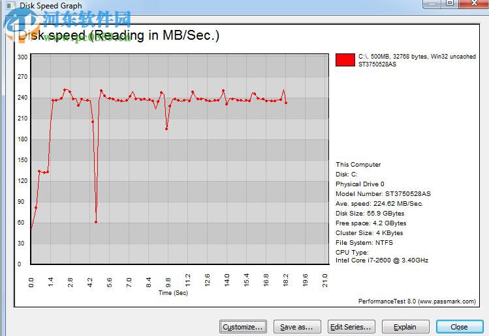Click 'This Computer' heading text
This screenshot has height=336, width=489.
[358, 165]
